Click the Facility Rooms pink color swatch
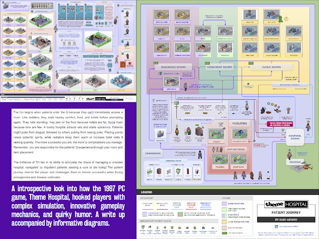Image resolution: width=319 pixels, height=239 pixels. click(224, 228)
